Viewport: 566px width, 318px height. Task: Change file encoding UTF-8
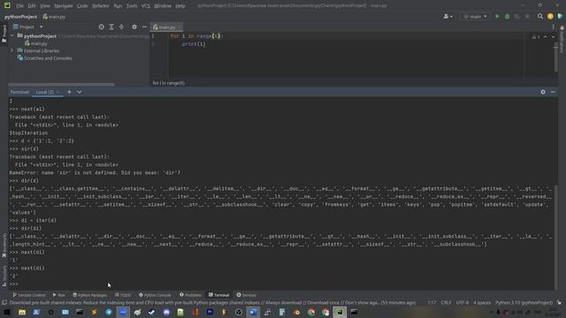click(463, 302)
